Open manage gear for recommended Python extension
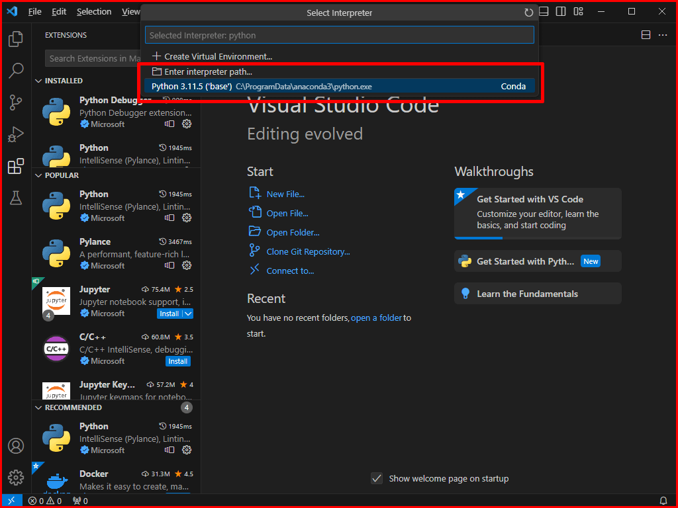This screenshot has height=508, width=678. [187, 450]
